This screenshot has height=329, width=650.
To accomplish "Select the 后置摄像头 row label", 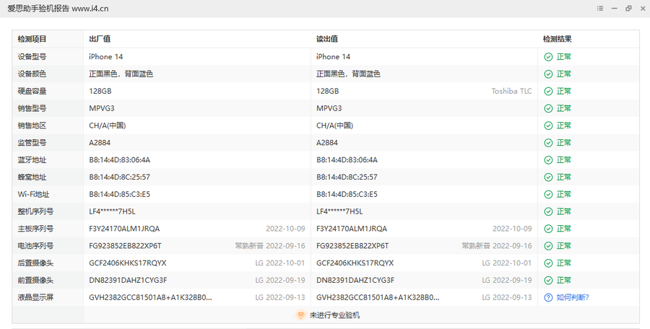I will [x=35, y=263].
